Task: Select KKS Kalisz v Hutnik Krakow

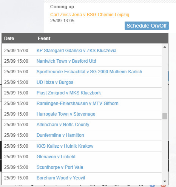Action: [x=65, y=146]
